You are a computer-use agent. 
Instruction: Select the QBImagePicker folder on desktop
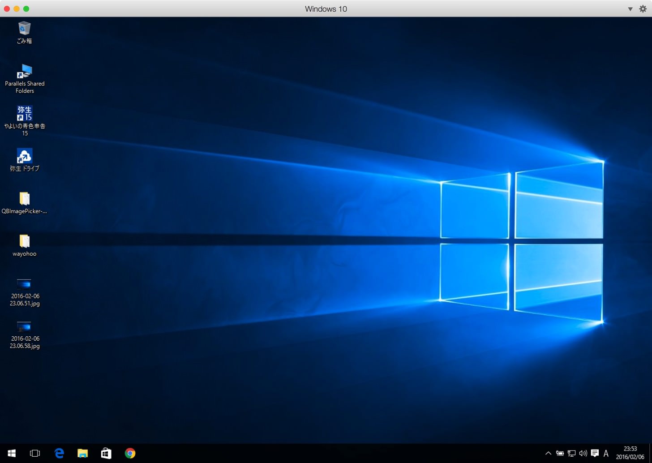24,203
